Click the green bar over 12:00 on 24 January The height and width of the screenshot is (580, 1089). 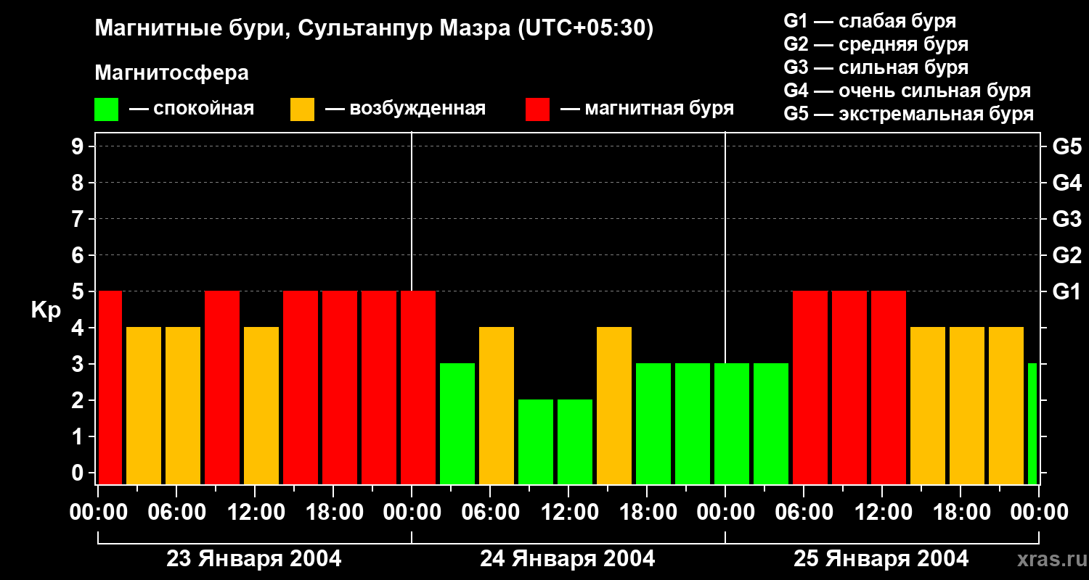point(575,442)
